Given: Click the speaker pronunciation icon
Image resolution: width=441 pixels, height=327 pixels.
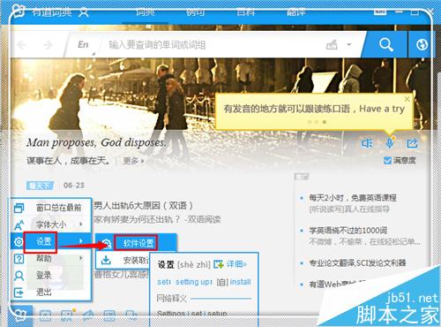Looking at the screenshot, I should (367, 143).
